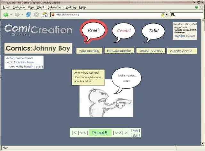Screen dimensions: 205x151
Task: Click the page scrollbar down arrow
Action: pyautogui.click(x=203, y=144)
